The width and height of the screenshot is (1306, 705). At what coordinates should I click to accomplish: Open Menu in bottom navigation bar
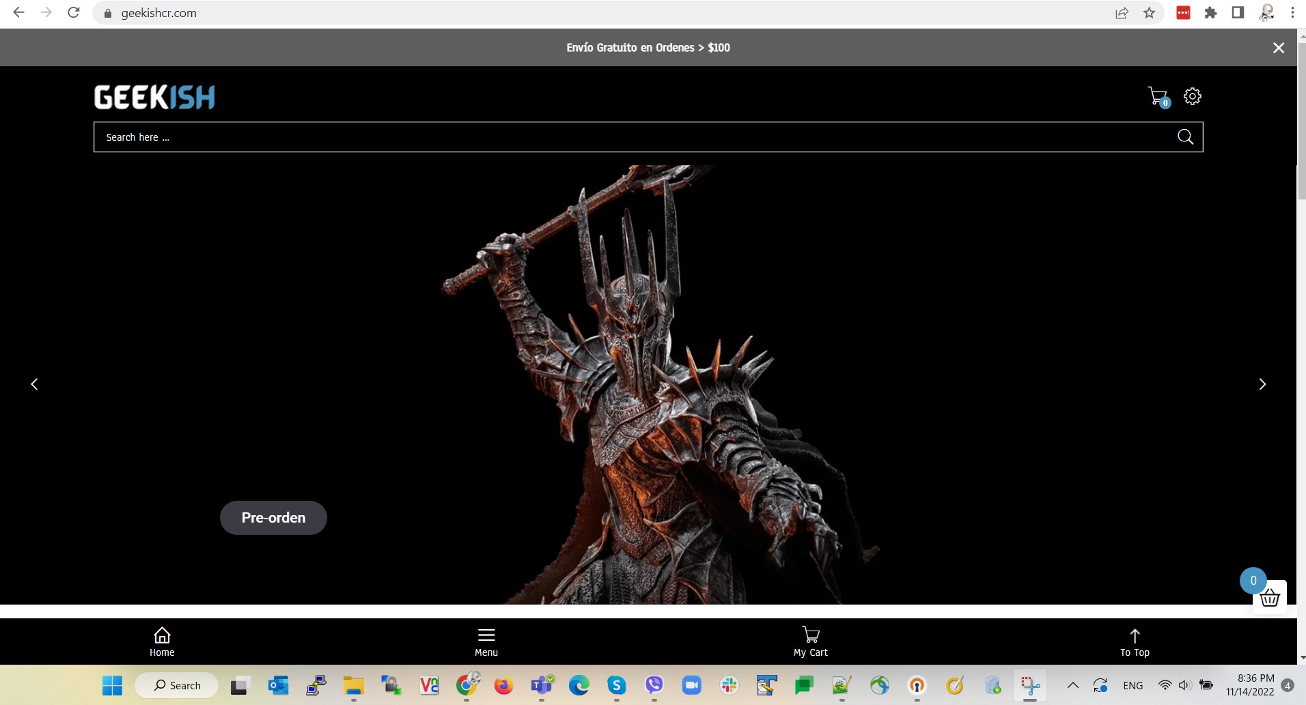click(486, 642)
